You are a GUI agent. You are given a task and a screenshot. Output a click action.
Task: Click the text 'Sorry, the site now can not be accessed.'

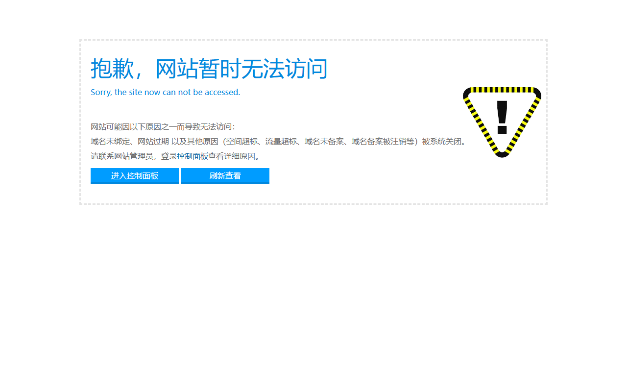[x=166, y=92]
